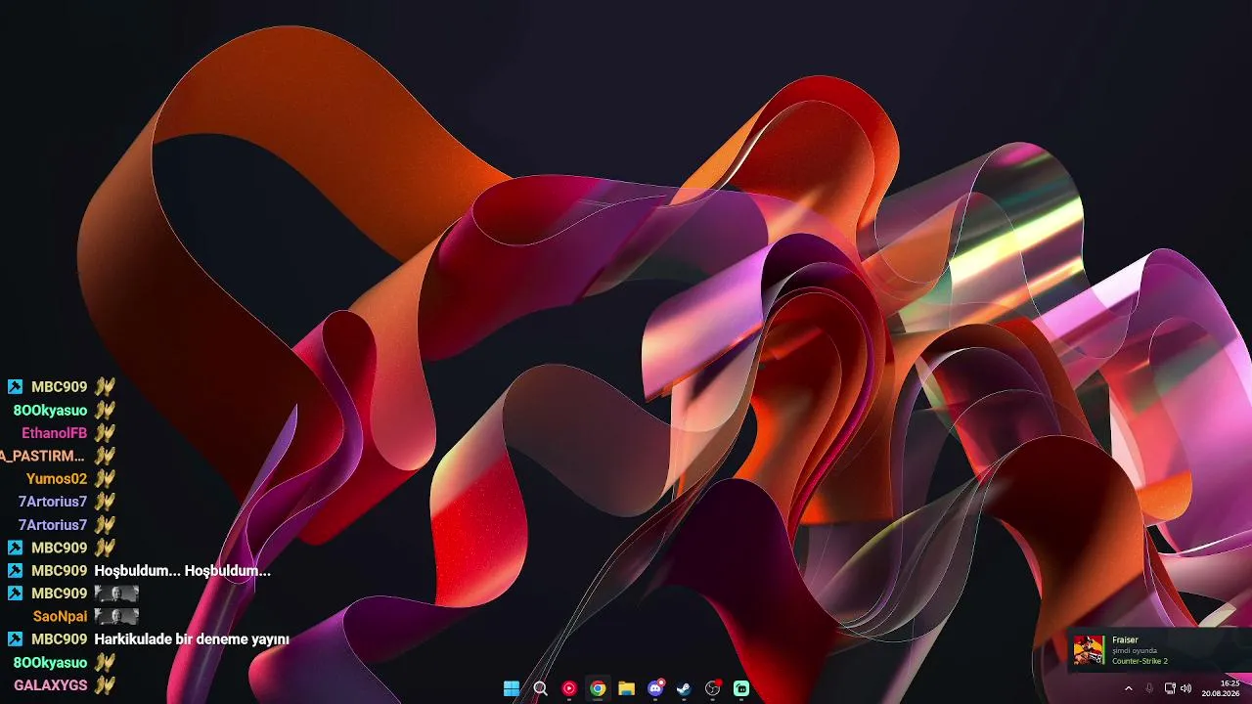Viewport: 1252px width, 704px height.
Task: Click the moderator badge beside the Harkikulade message
Action: tap(15, 639)
